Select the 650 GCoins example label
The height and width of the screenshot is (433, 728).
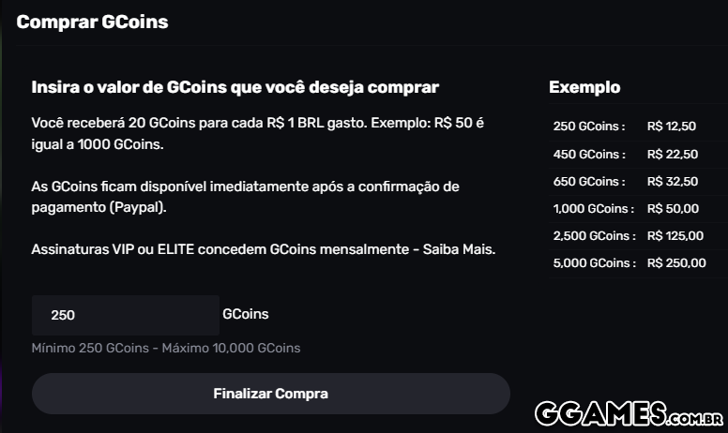coord(588,181)
